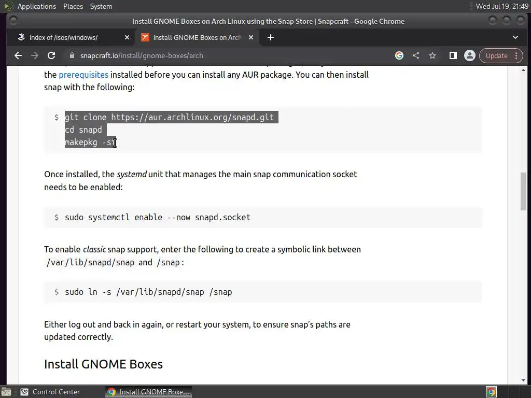The width and height of the screenshot is (531, 398).
Task: Click the favicon of Index of /isos/windows/ tab
Action: 21,37
